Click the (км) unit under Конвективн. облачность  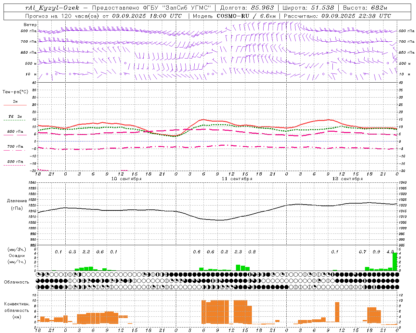pyautogui.click(x=17, y=317)
